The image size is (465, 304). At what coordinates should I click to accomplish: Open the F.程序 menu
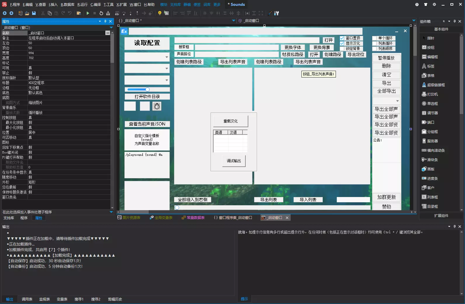(15, 4)
